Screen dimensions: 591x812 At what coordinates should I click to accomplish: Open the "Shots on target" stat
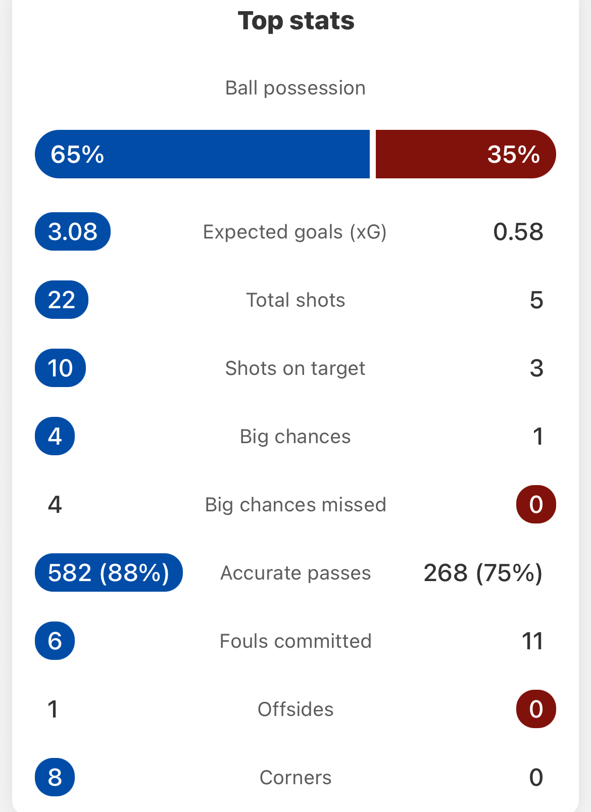295,368
